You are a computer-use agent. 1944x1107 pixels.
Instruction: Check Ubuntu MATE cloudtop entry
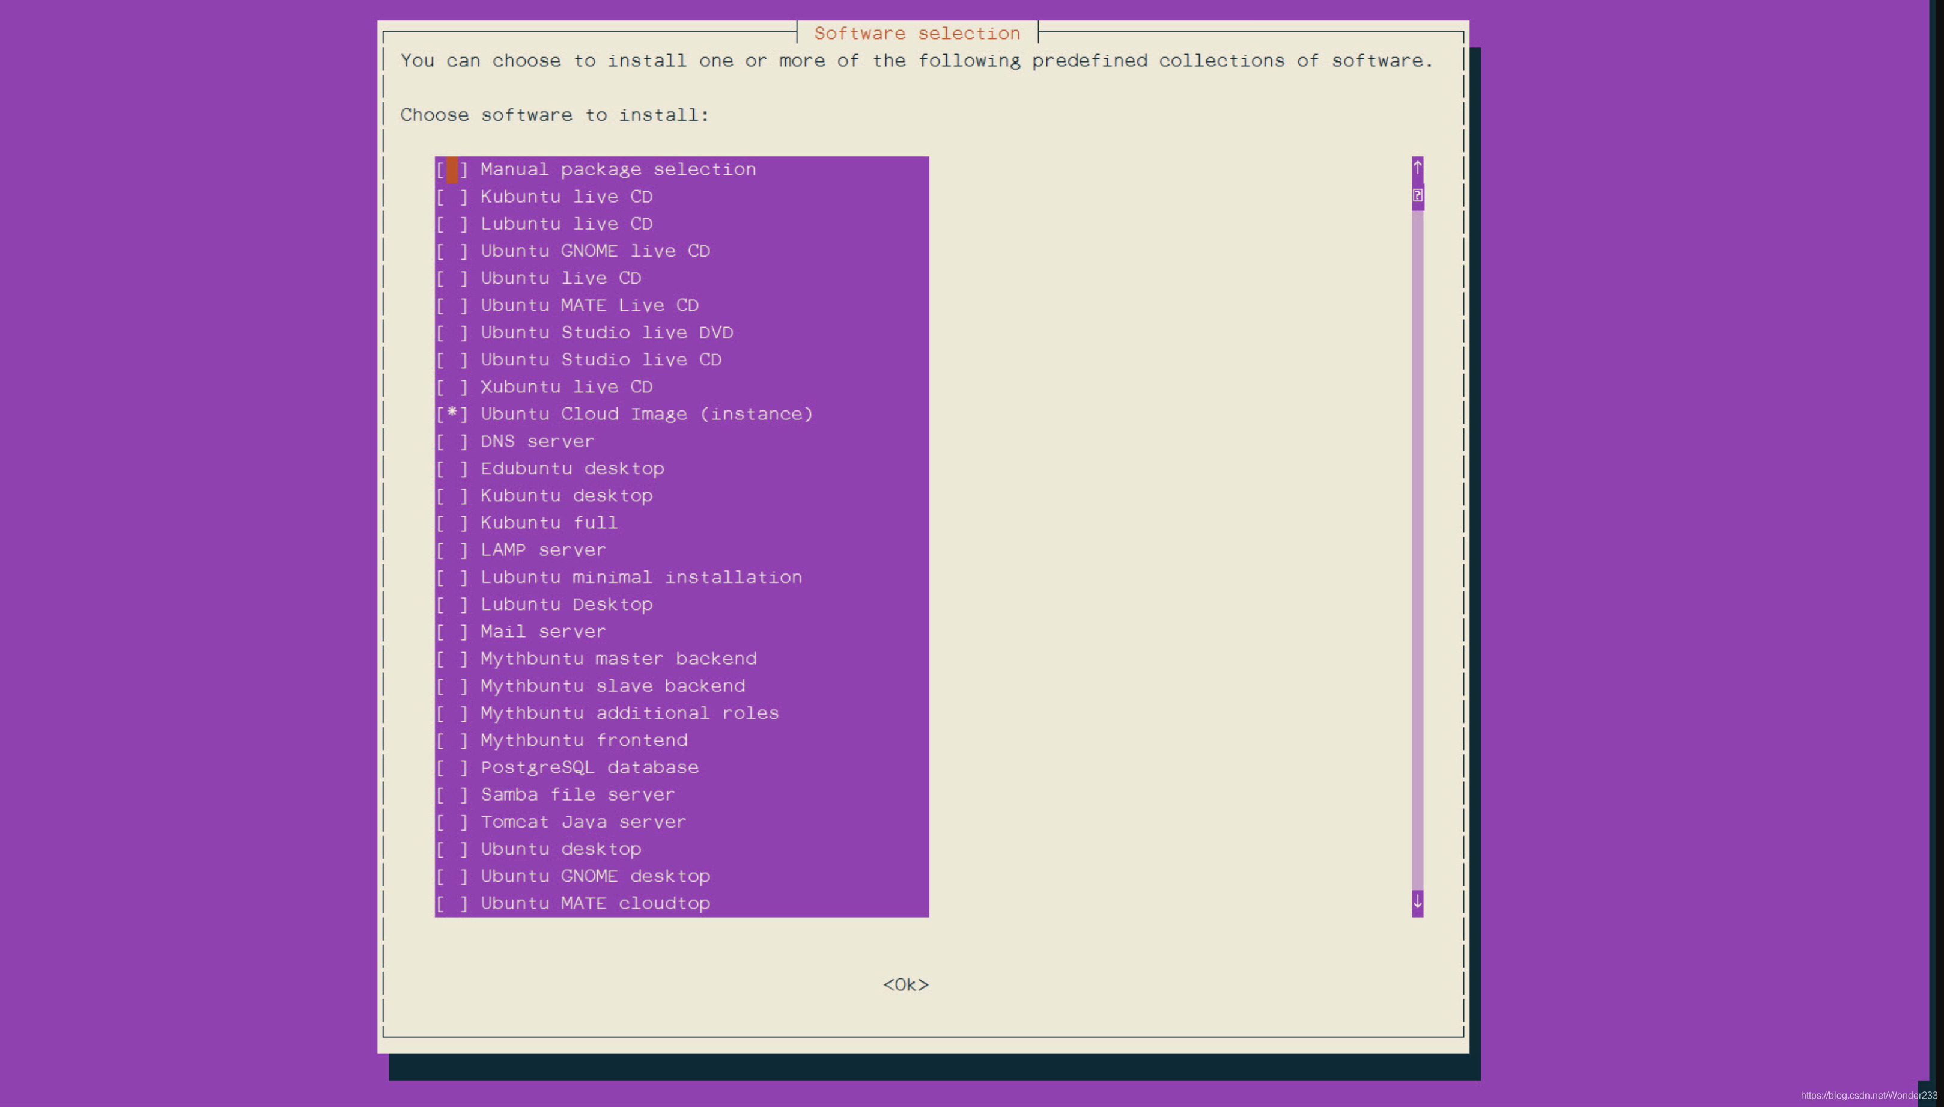(452, 904)
